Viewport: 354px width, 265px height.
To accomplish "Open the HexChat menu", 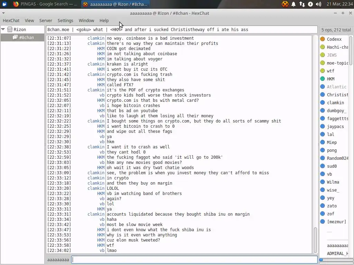I will click(11, 20).
